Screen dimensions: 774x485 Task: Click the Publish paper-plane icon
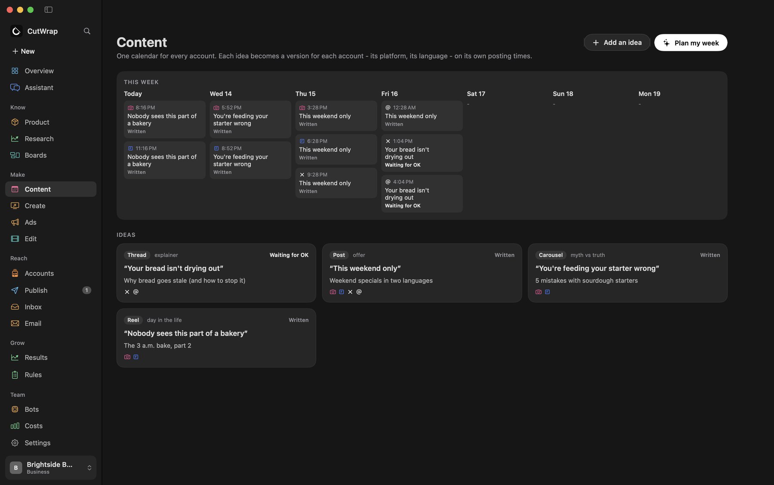click(x=15, y=291)
